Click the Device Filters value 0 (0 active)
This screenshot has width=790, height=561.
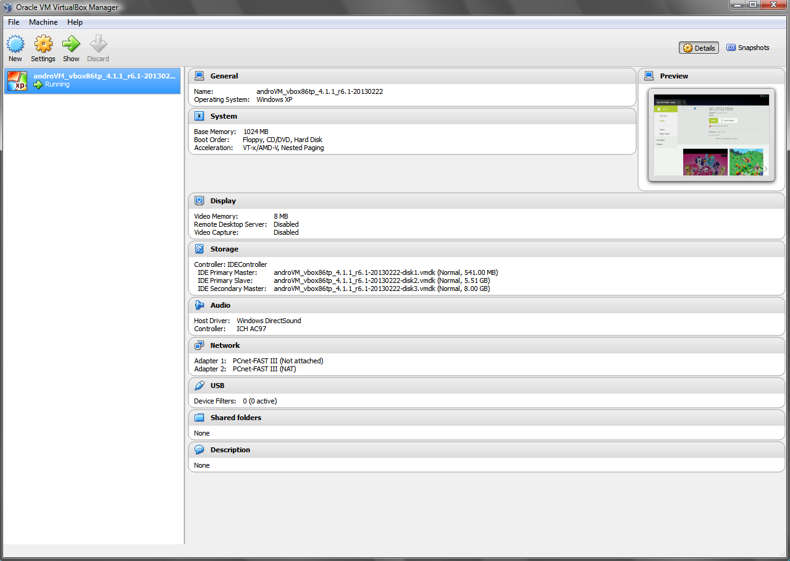(x=260, y=401)
